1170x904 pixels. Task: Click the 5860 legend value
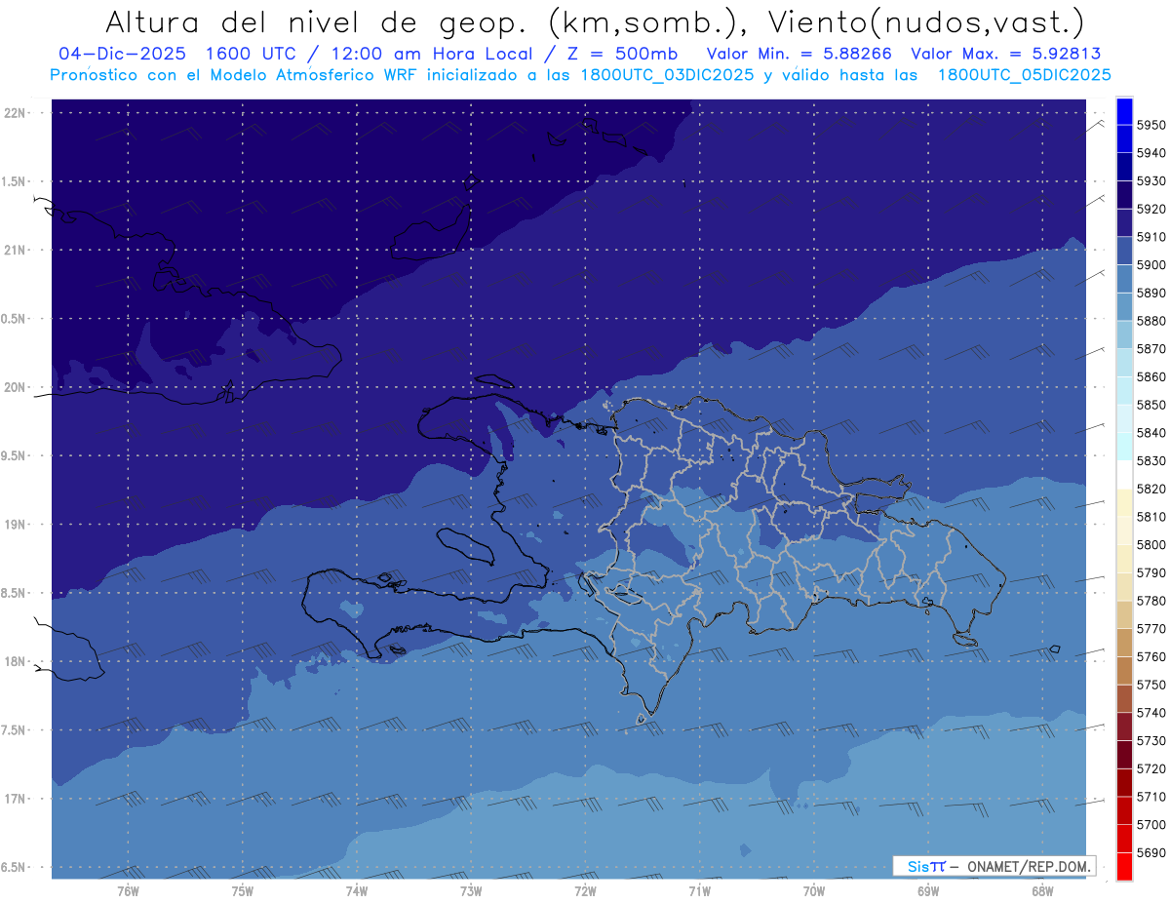point(1151,376)
